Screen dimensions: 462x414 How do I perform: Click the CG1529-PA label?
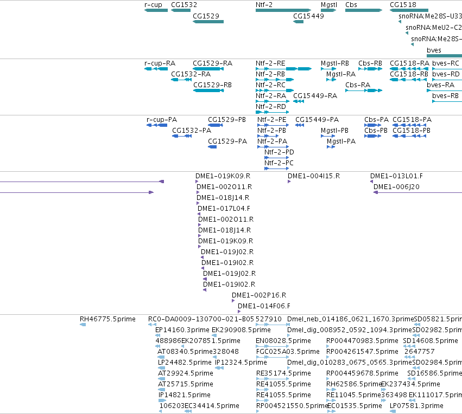click(x=227, y=141)
